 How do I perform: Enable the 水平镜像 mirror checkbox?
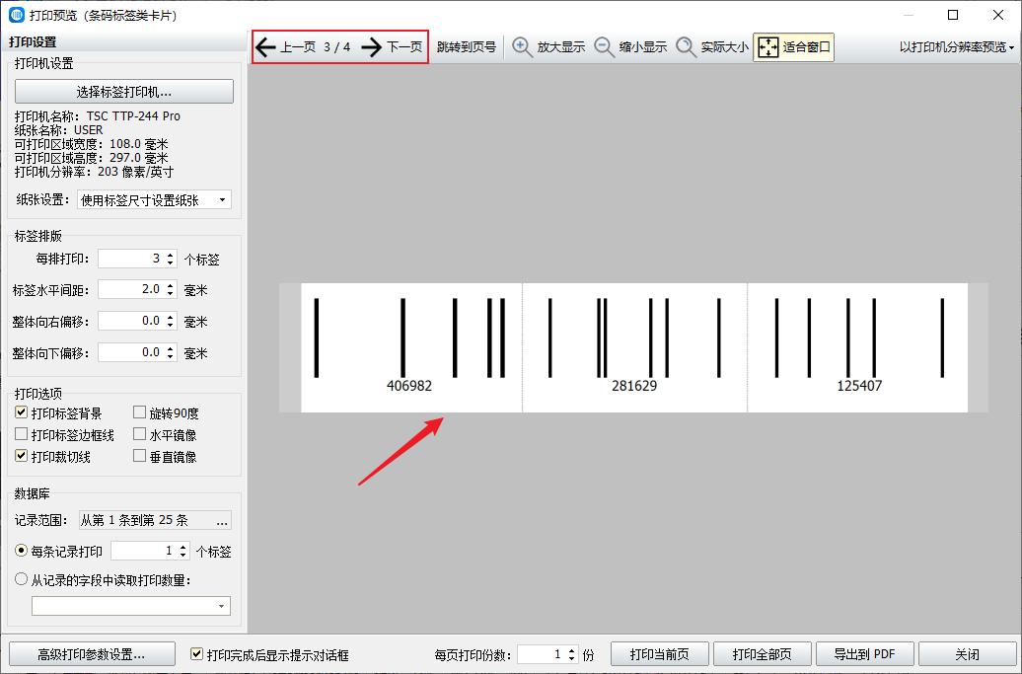pyautogui.click(x=138, y=433)
